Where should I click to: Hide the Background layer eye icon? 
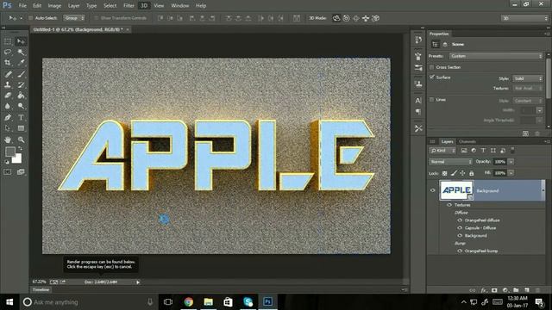click(433, 190)
